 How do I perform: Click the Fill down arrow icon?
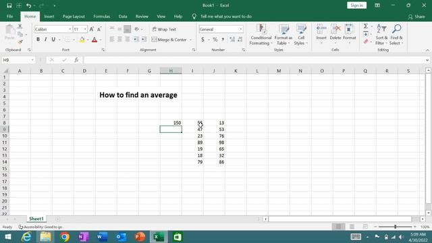pos(366,34)
